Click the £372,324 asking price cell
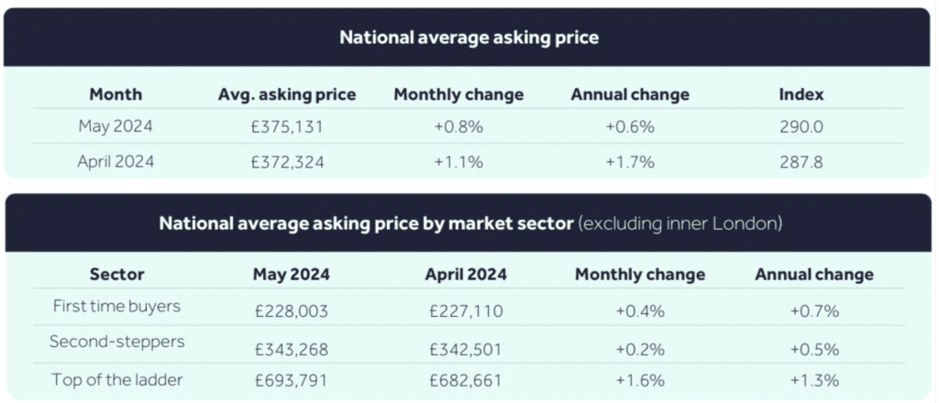This screenshot has height=403, width=939. 287,162
